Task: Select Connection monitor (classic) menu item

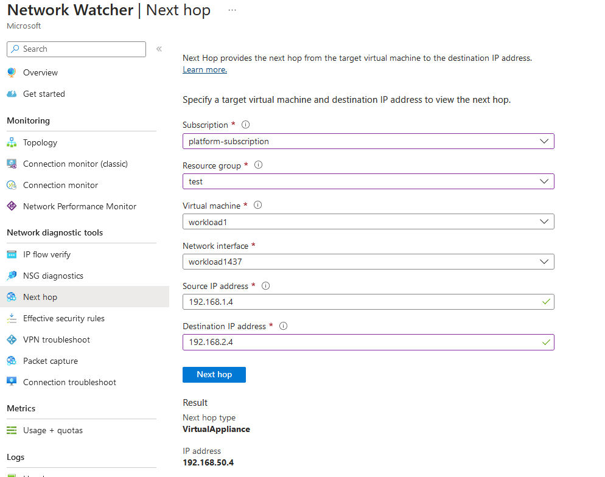Action: pyautogui.click(x=75, y=164)
